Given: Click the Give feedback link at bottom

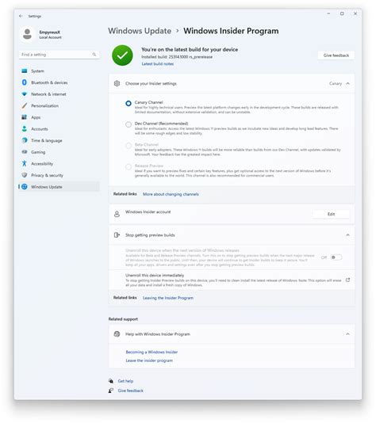Looking at the screenshot, I should pos(131,391).
